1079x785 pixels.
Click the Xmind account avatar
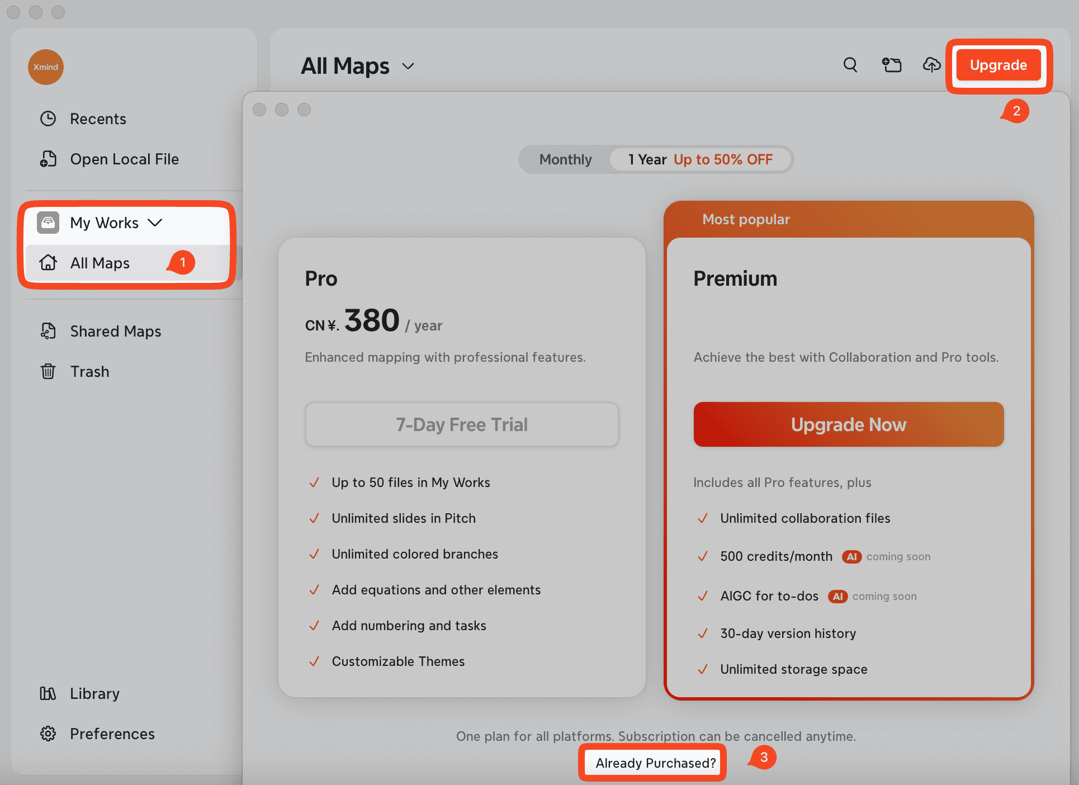(x=46, y=67)
